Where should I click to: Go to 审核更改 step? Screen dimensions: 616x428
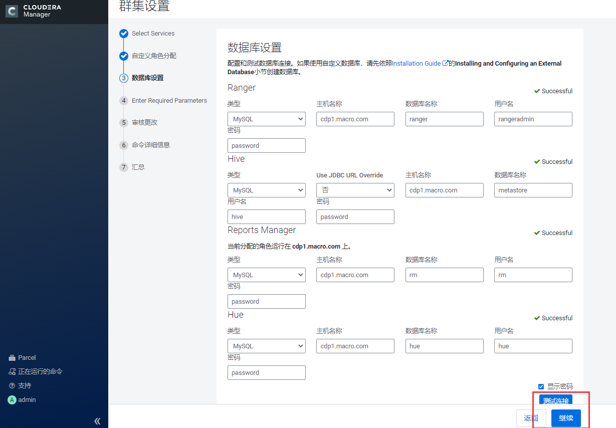(144, 123)
